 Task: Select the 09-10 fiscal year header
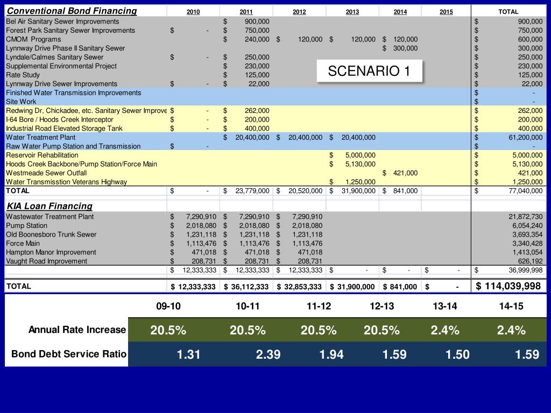[168, 306]
